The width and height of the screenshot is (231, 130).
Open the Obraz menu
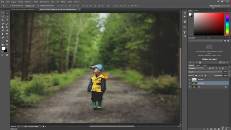pos(21,2)
